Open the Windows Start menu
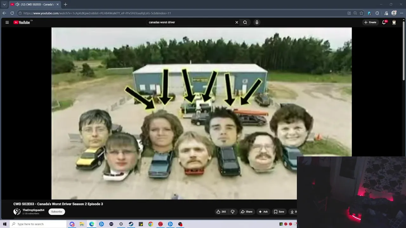 pyautogui.click(x=5, y=224)
